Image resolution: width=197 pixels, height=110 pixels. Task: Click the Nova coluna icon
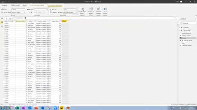105,9
